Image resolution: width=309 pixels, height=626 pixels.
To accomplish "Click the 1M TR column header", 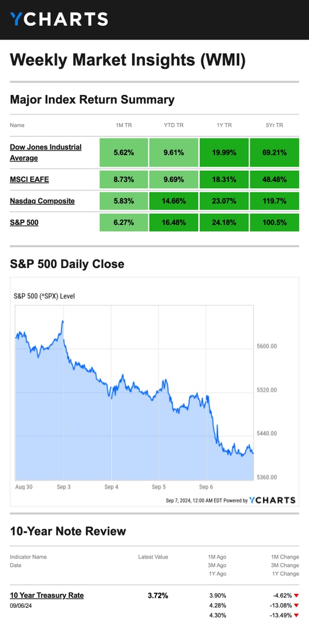I will click(124, 125).
